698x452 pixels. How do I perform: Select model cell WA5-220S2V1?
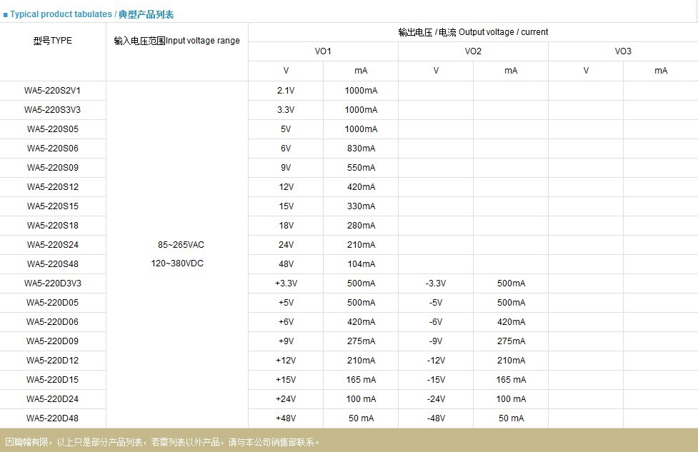[x=53, y=90]
